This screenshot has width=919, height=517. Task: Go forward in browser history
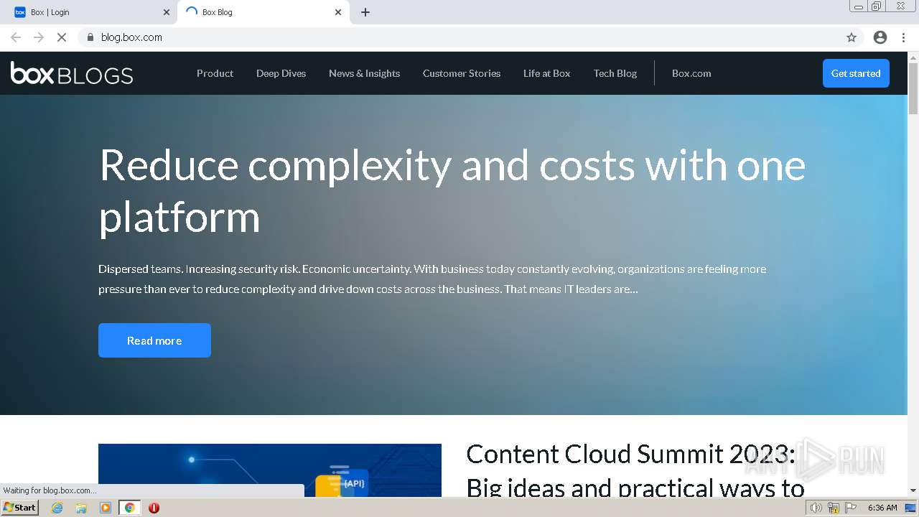click(x=39, y=37)
